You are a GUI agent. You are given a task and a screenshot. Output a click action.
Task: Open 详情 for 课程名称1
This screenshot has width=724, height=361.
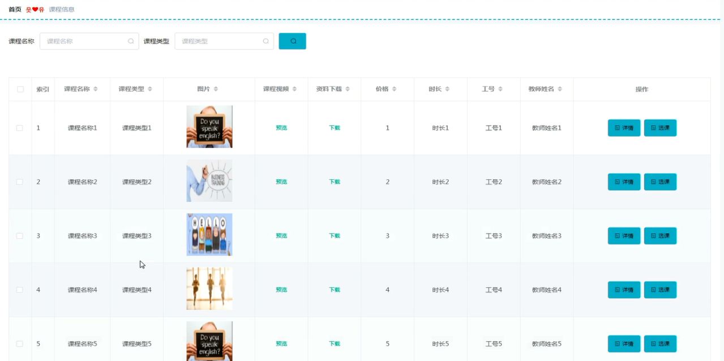coord(624,128)
